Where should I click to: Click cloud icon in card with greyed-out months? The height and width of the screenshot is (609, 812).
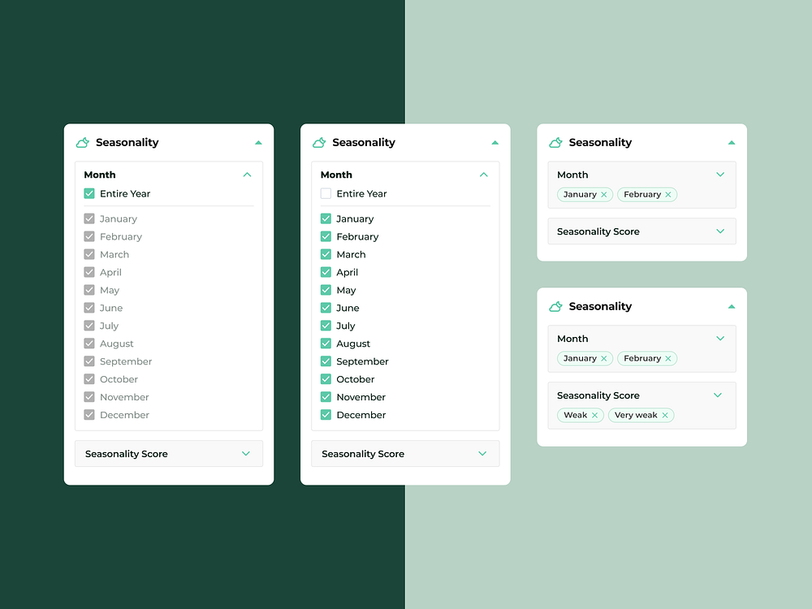(x=82, y=142)
